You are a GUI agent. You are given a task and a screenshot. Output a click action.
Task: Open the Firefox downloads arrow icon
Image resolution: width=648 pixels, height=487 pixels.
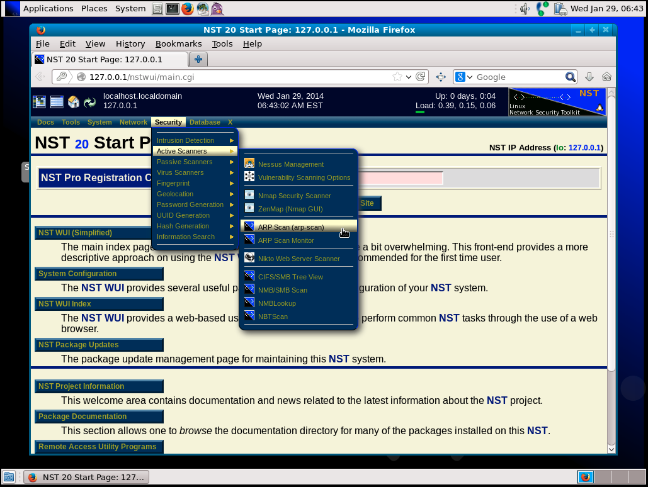(589, 76)
